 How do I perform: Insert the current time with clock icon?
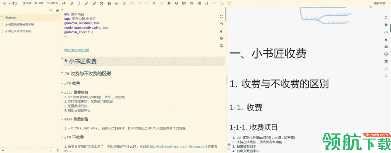pos(169,3)
